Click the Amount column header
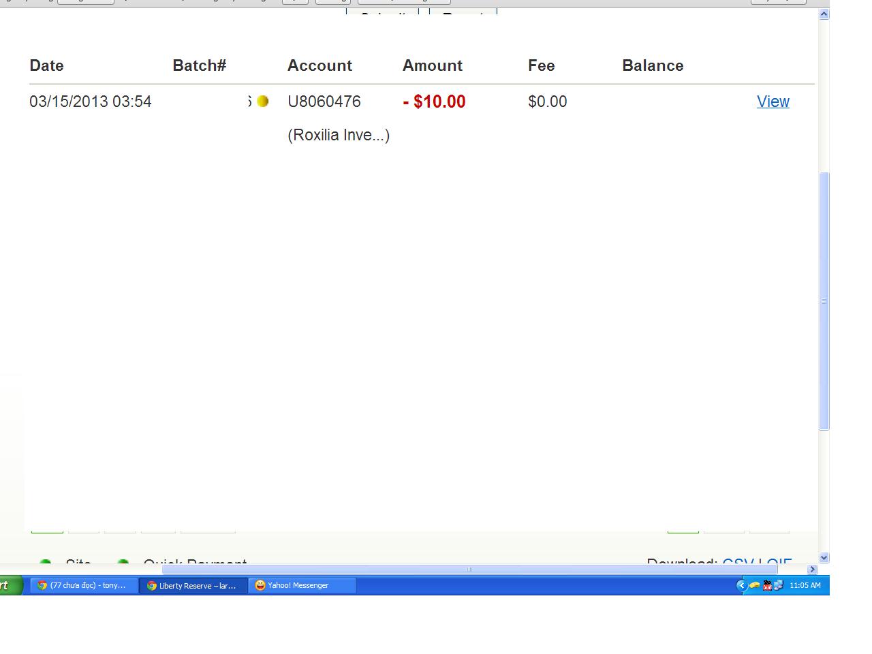 433,65
